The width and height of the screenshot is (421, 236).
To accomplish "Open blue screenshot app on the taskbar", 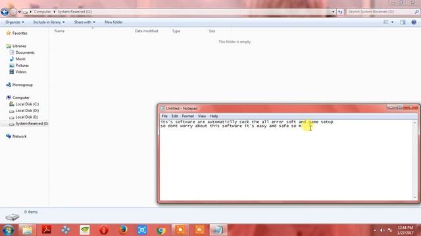I will (142, 230).
